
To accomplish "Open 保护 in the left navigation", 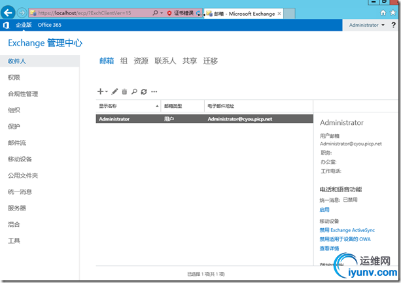I will tap(14, 126).
